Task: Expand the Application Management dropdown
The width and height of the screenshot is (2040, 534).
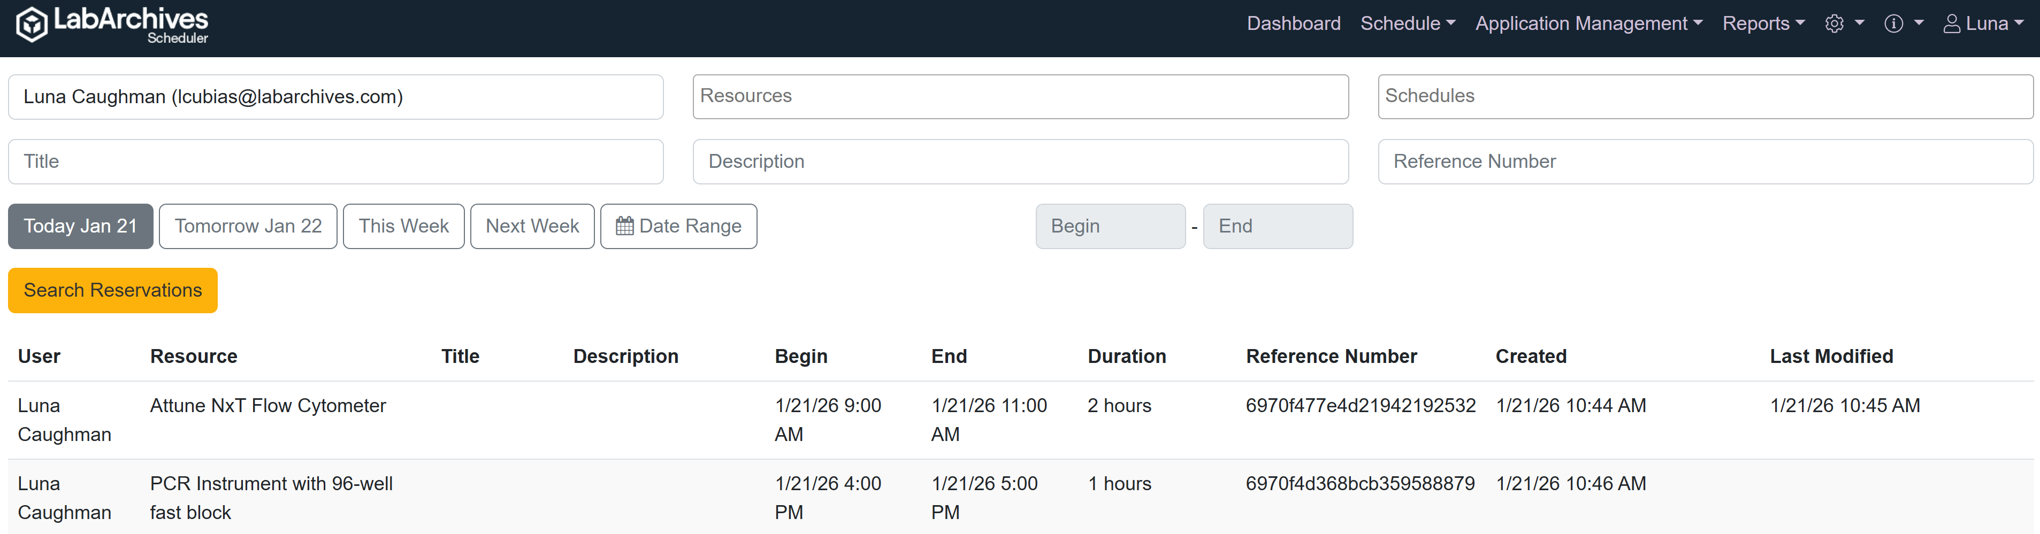Action: [1588, 24]
